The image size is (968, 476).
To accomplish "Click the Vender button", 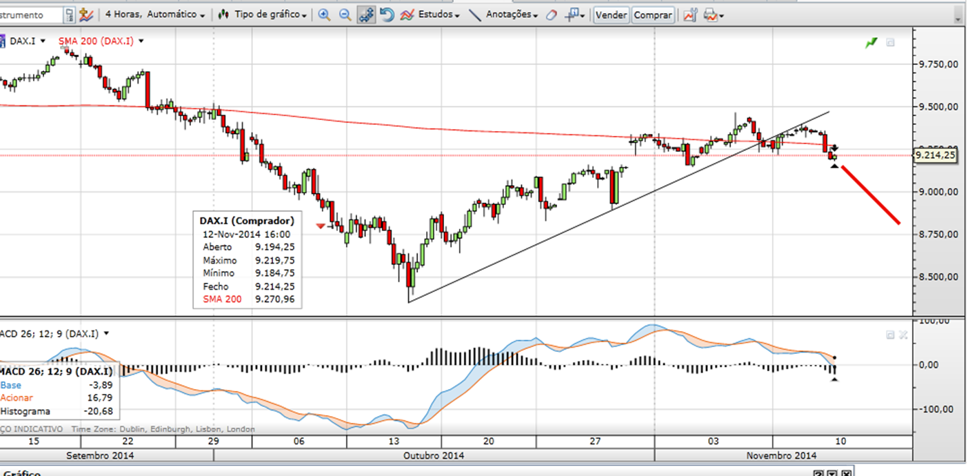I will (611, 14).
